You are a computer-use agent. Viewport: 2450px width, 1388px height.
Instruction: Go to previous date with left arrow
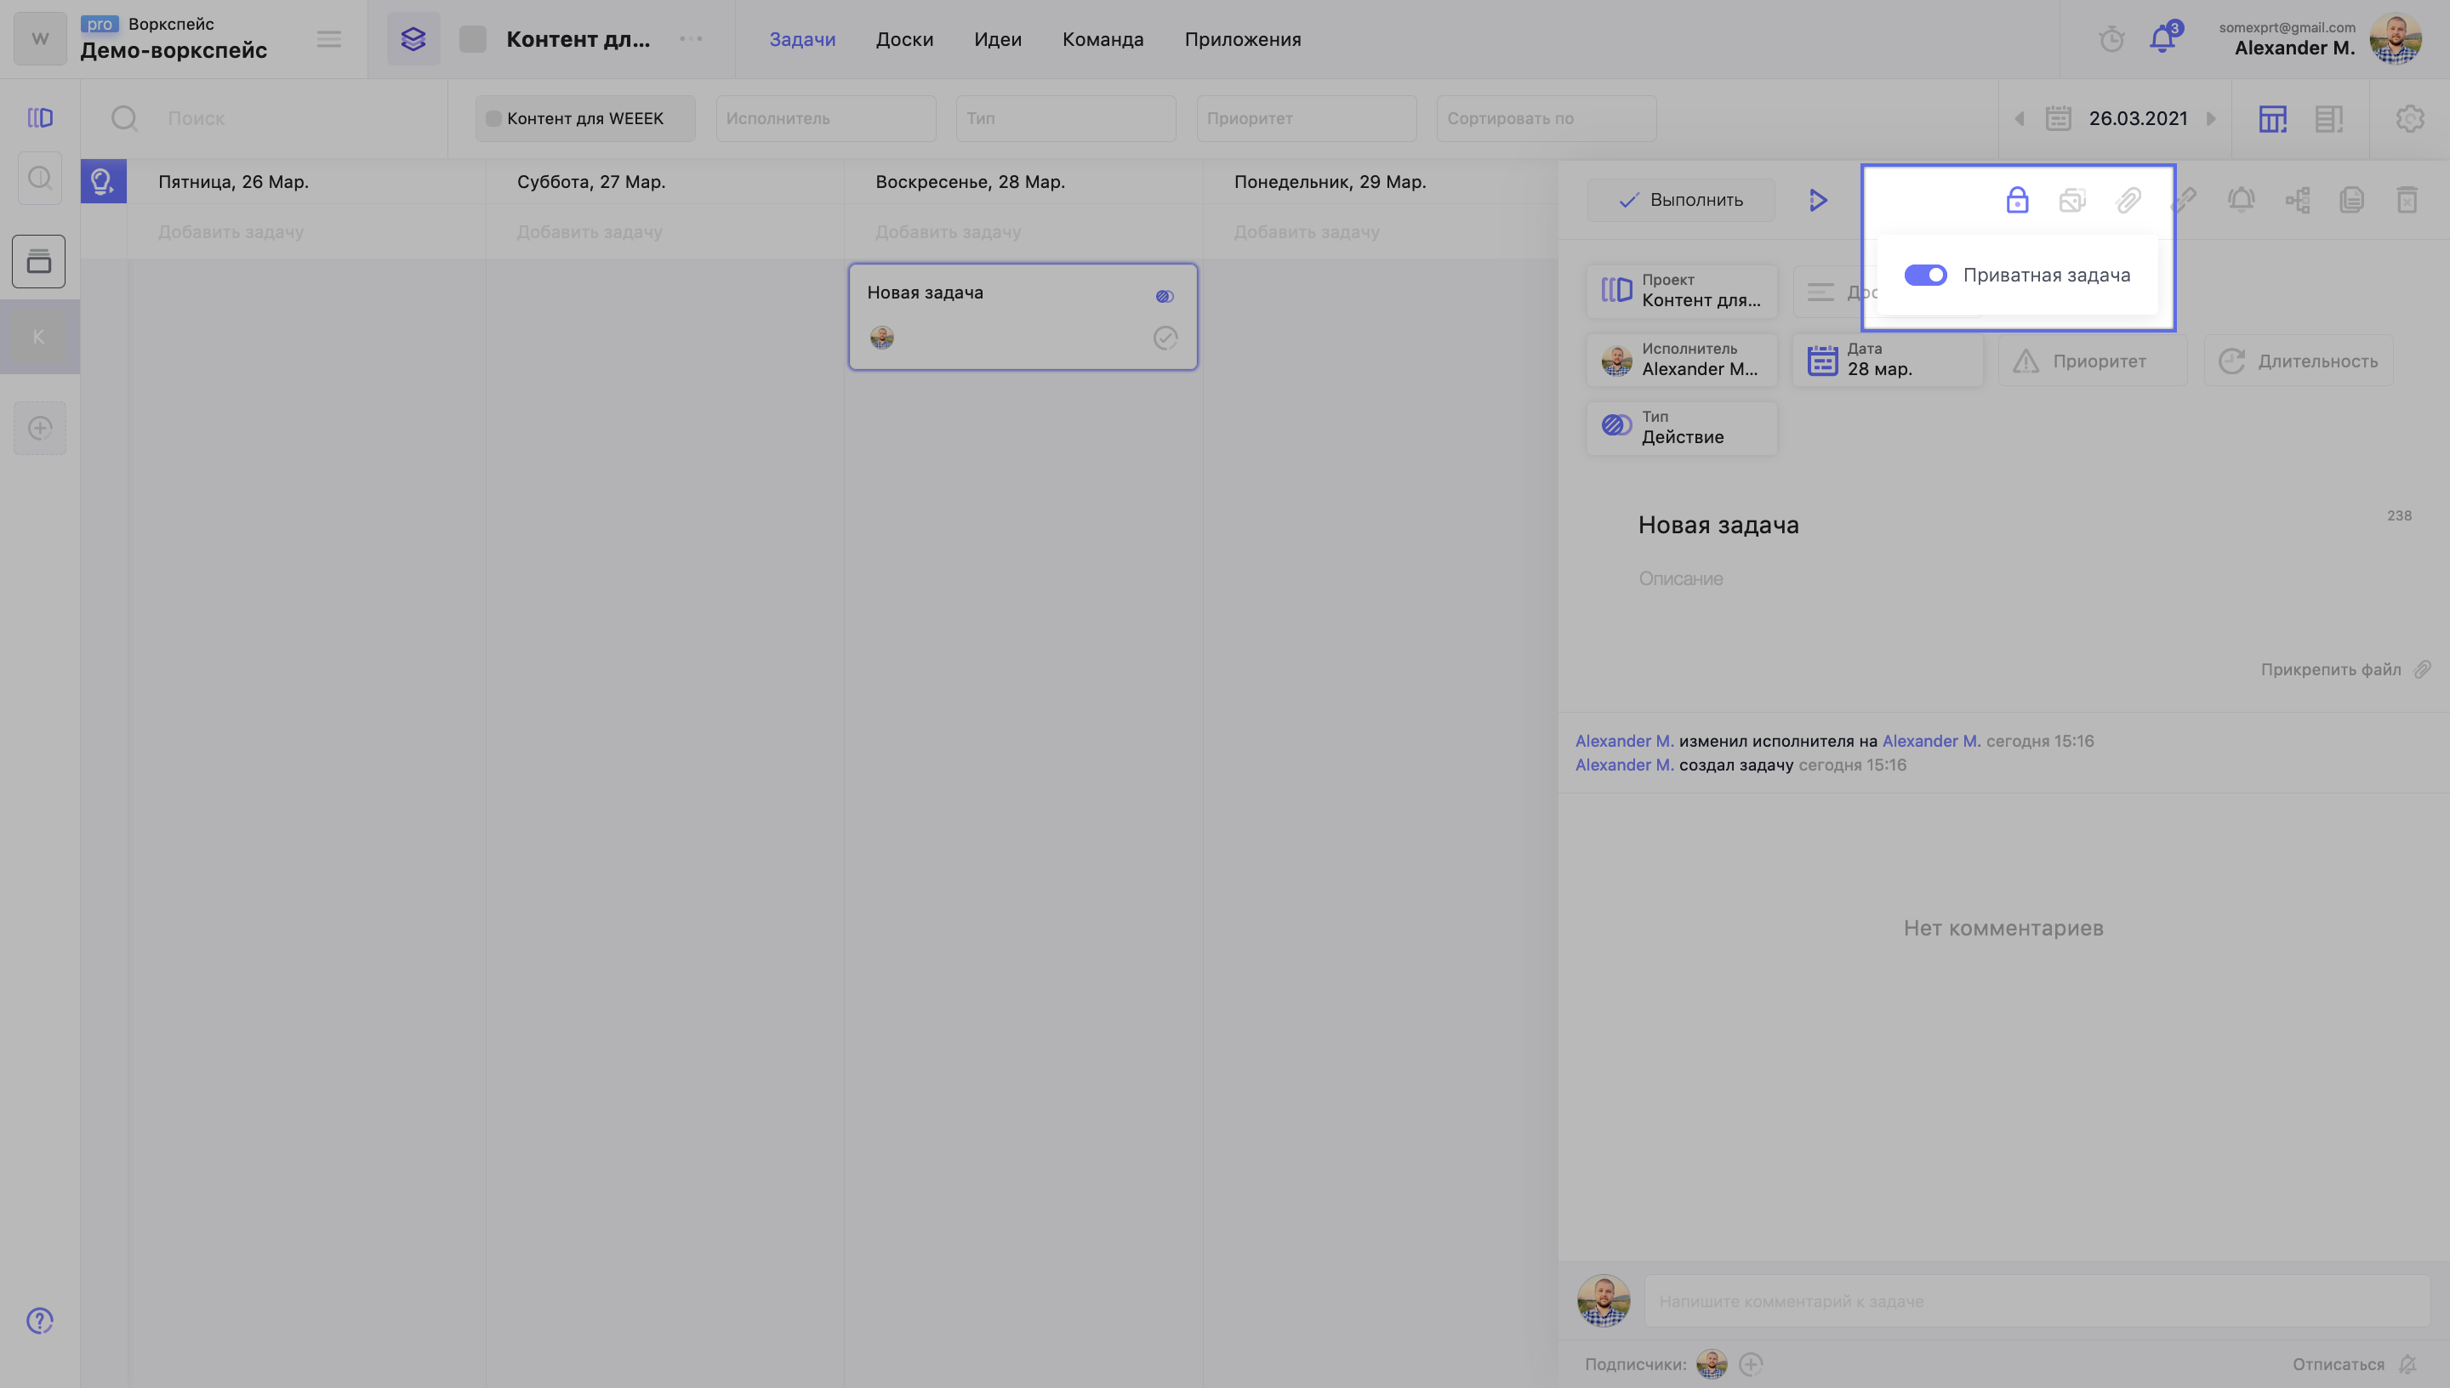tap(2018, 118)
